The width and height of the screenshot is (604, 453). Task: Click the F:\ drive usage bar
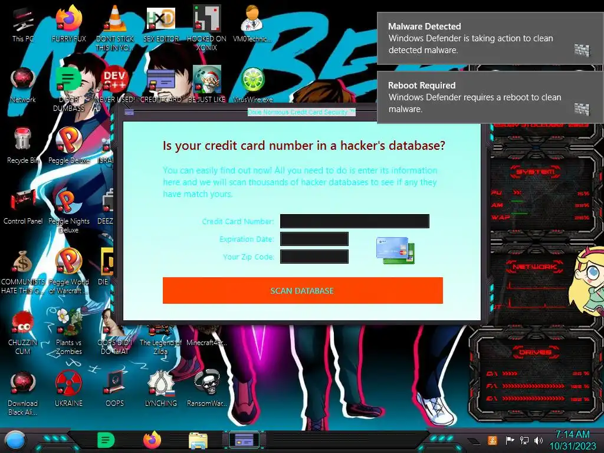click(538, 386)
